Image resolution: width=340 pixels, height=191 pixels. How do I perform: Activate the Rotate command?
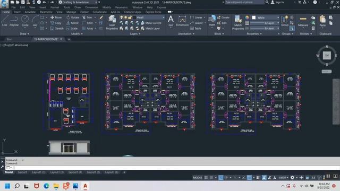tap(73, 18)
